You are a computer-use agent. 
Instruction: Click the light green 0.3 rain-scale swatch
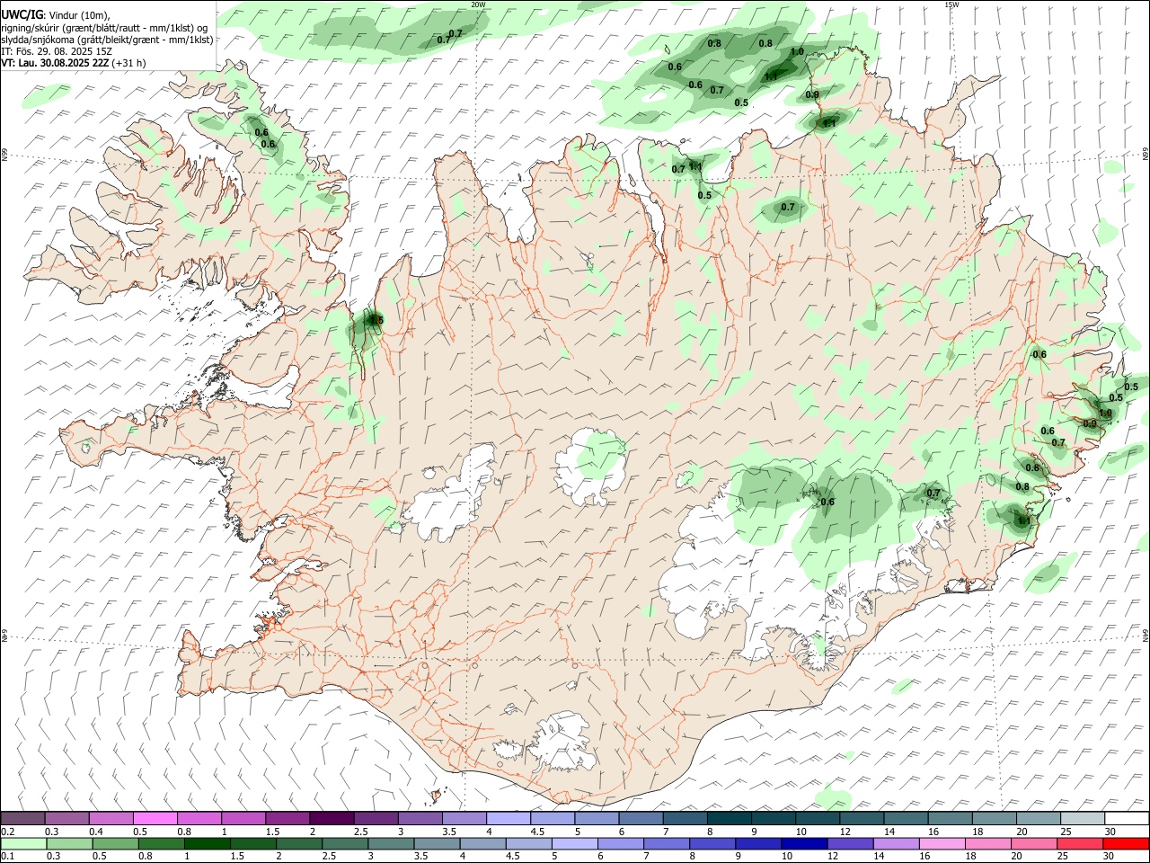point(69,844)
